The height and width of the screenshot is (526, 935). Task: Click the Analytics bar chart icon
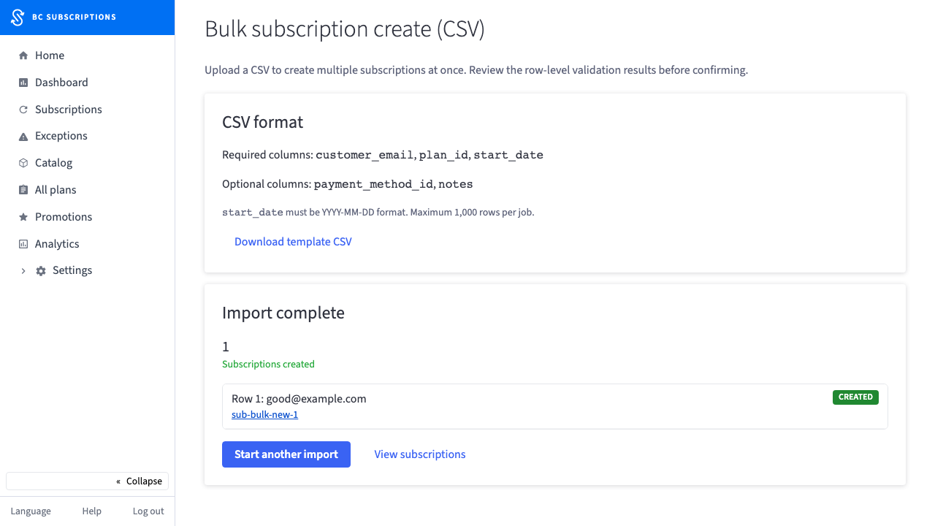(x=23, y=244)
